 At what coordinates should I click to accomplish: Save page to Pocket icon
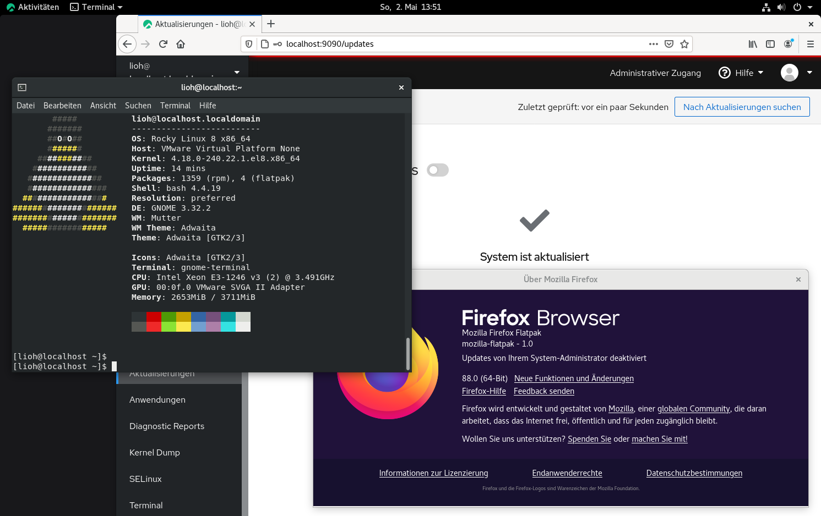669,44
